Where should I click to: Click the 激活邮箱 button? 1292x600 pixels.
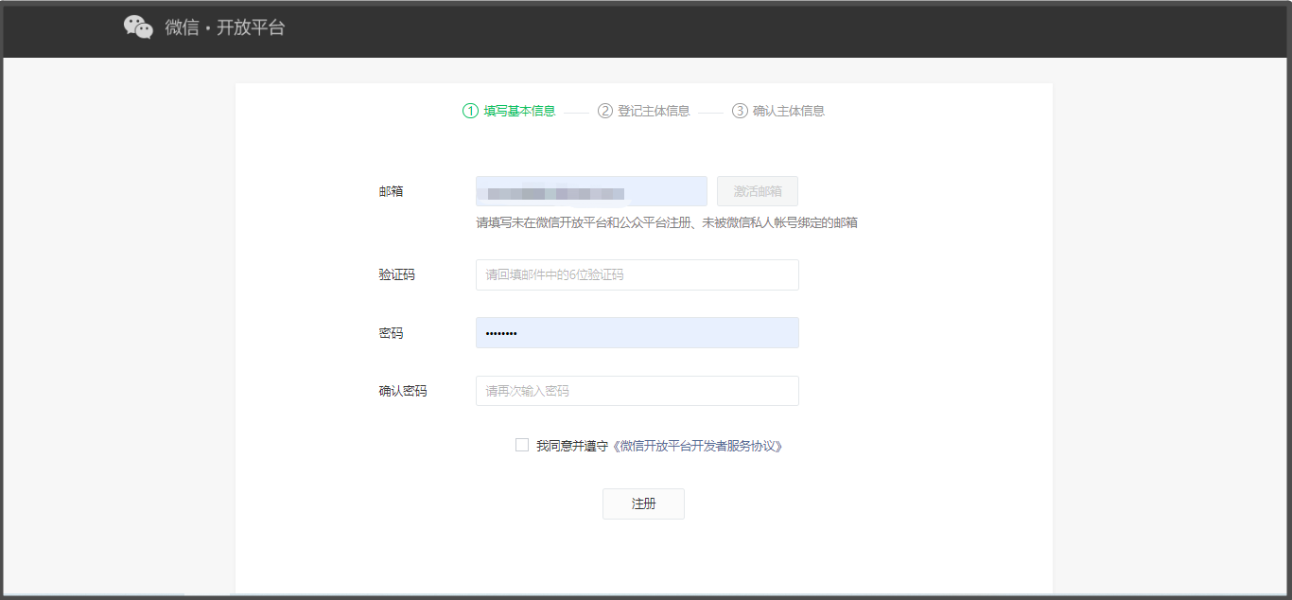coord(758,191)
